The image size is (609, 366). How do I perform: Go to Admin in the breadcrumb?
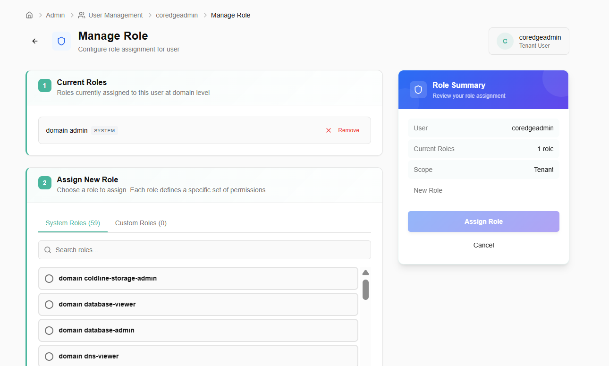[55, 15]
